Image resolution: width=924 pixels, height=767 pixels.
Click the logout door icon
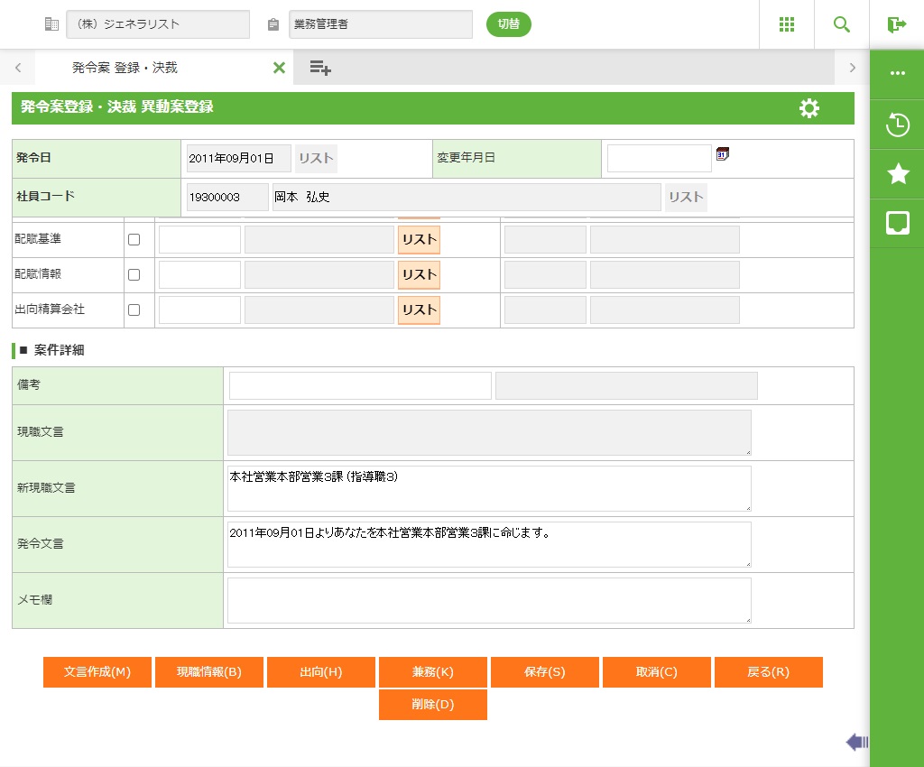point(896,24)
